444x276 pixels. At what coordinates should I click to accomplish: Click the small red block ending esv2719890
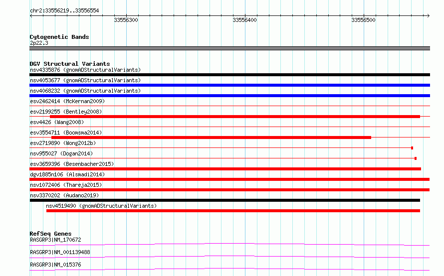point(412,148)
